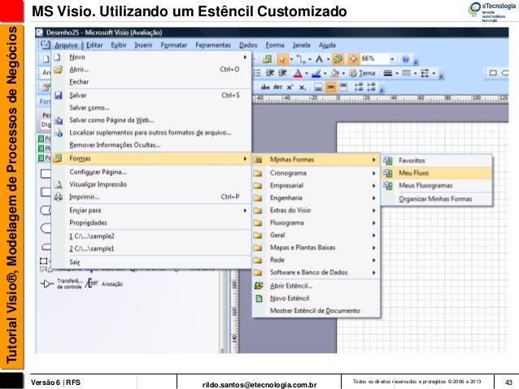The image size is (519, 389).
Task: Click the decrease indent icon
Action: [270, 73]
